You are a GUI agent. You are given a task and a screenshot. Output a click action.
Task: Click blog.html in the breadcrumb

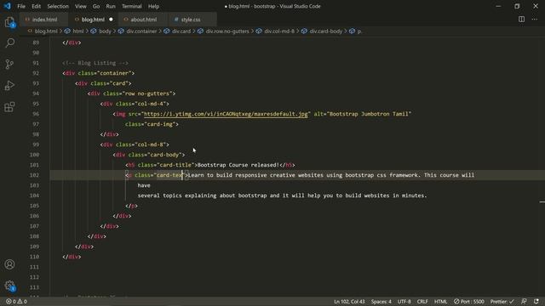pos(46,31)
